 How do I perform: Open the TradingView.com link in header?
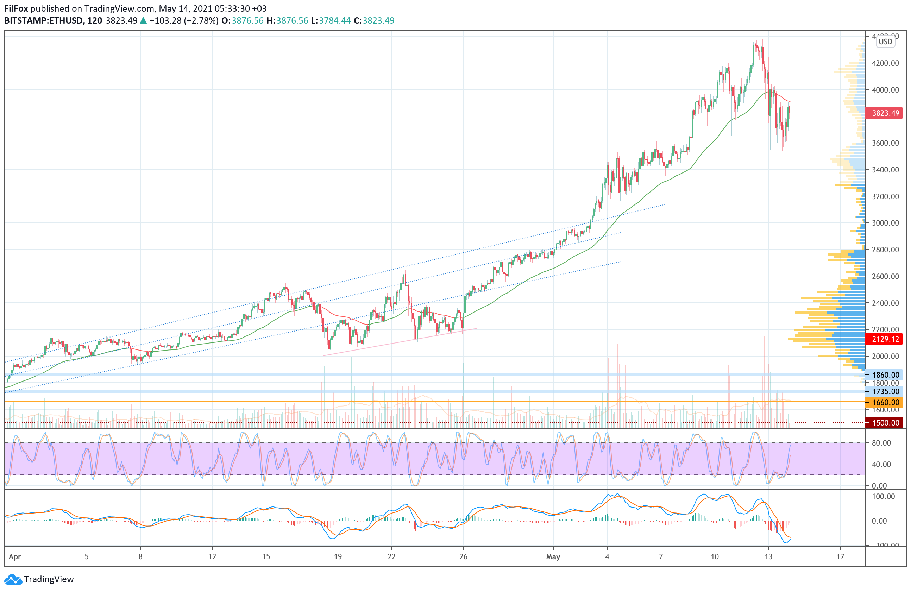pos(119,8)
